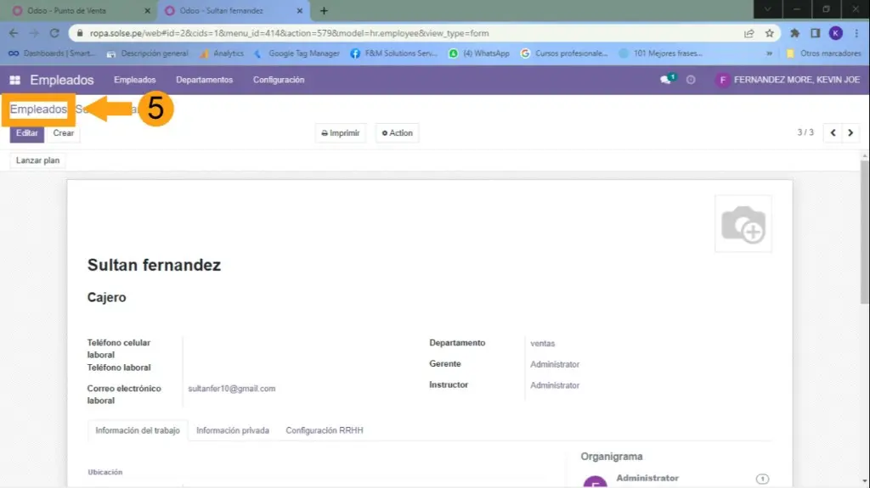Image resolution: width=870 pixels, height=488 pixels.
Task: Upload employee photo via camera placeholder
Action: tap(743, 224)
